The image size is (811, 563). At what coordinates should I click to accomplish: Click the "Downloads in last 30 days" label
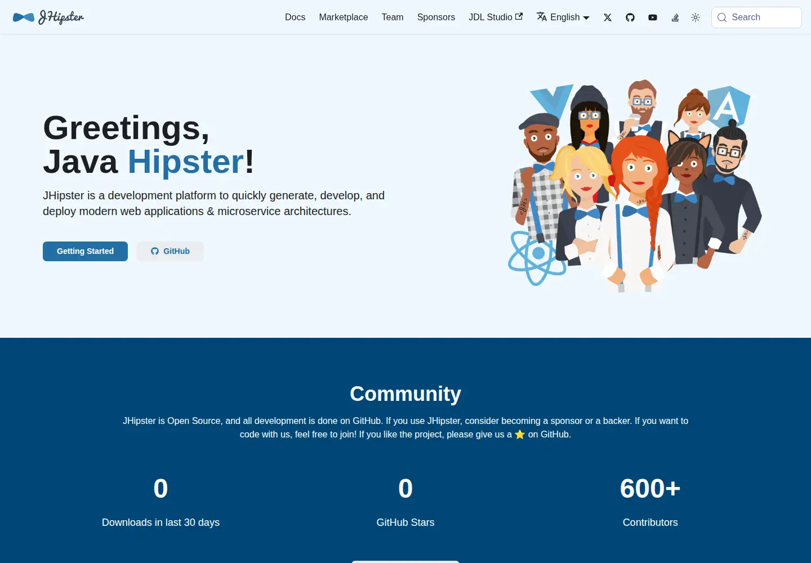(161, 522)
